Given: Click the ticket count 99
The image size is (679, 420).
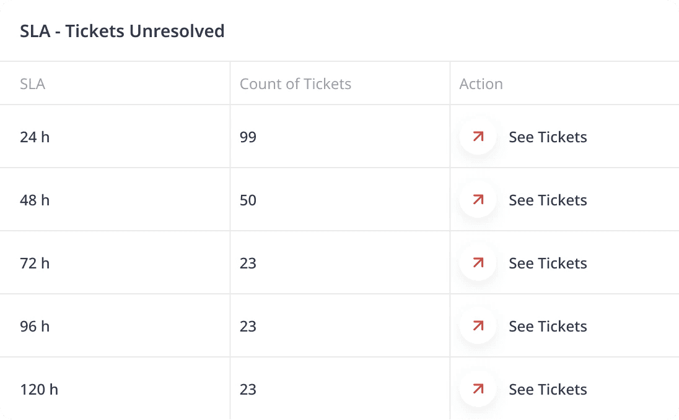Looking at the screenshot, I should 248,137.
